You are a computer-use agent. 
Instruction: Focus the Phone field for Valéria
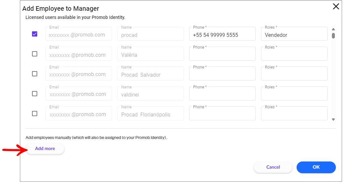tap(222, 54)
